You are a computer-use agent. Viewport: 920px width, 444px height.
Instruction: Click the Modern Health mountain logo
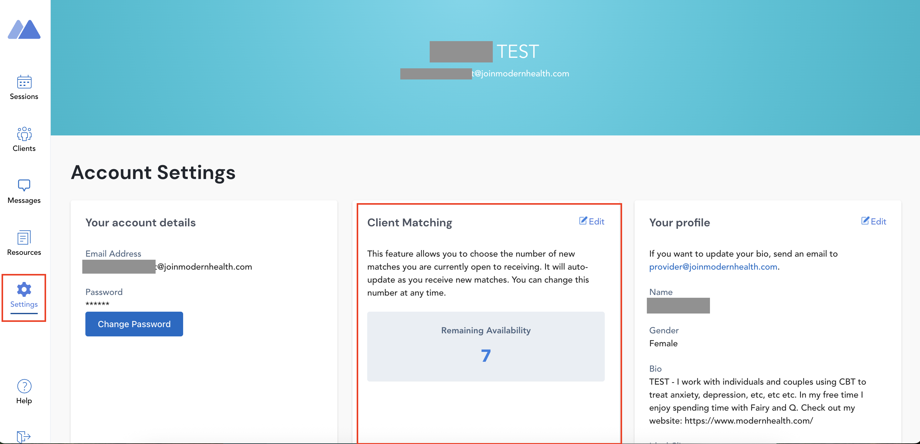(24, 29)
